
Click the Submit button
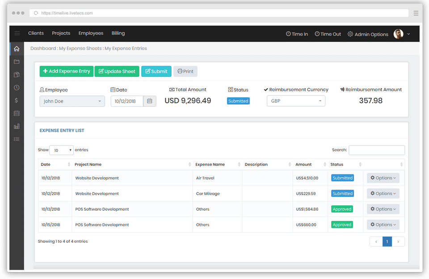(x=156, y=71)
